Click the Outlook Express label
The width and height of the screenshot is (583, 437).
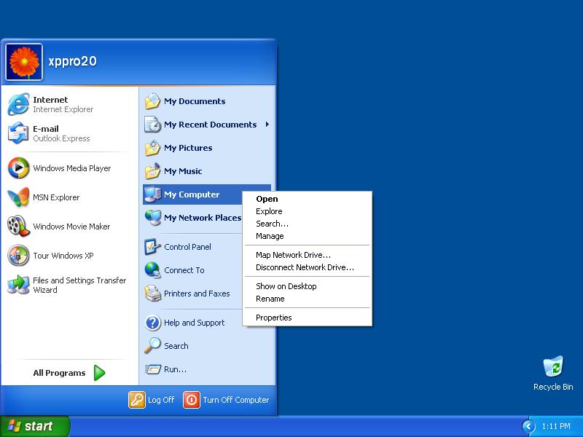(x=61, y=138)
